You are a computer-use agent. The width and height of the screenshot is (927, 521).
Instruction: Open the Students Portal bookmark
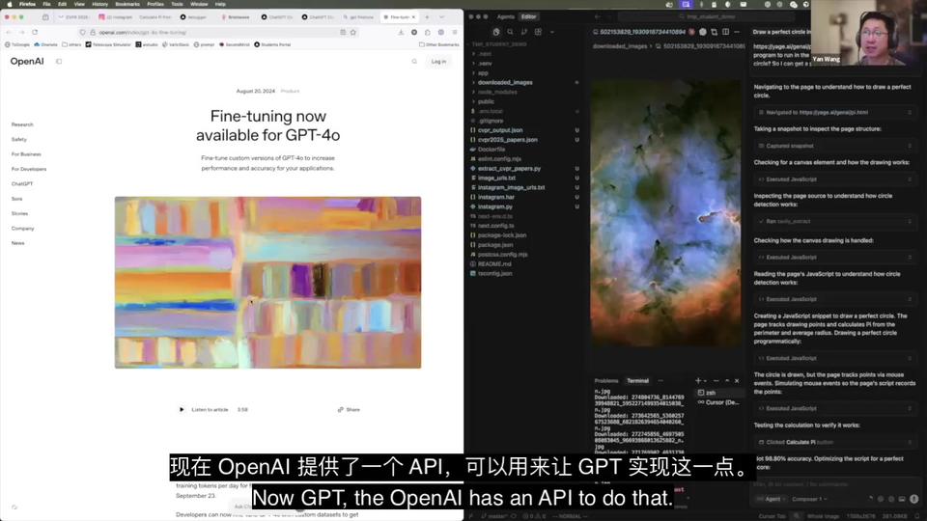point(272,44)
